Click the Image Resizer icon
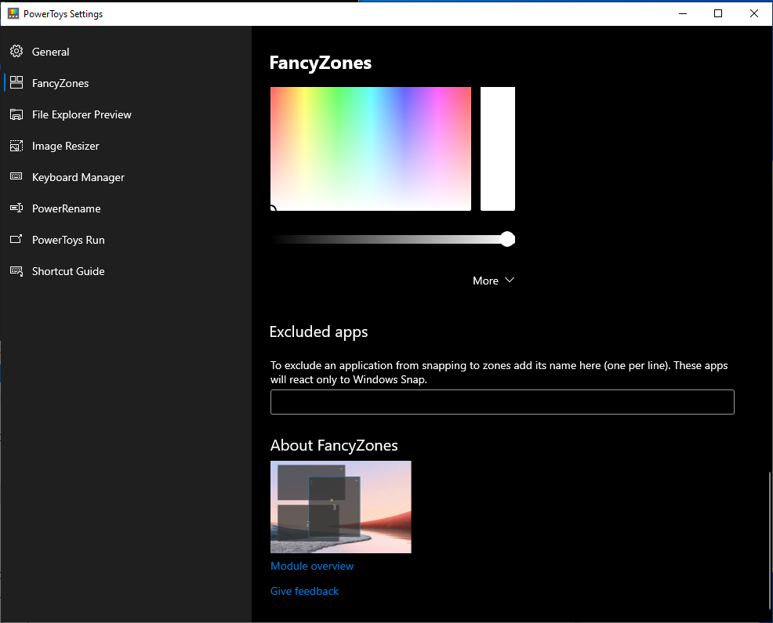 (16, 146)
